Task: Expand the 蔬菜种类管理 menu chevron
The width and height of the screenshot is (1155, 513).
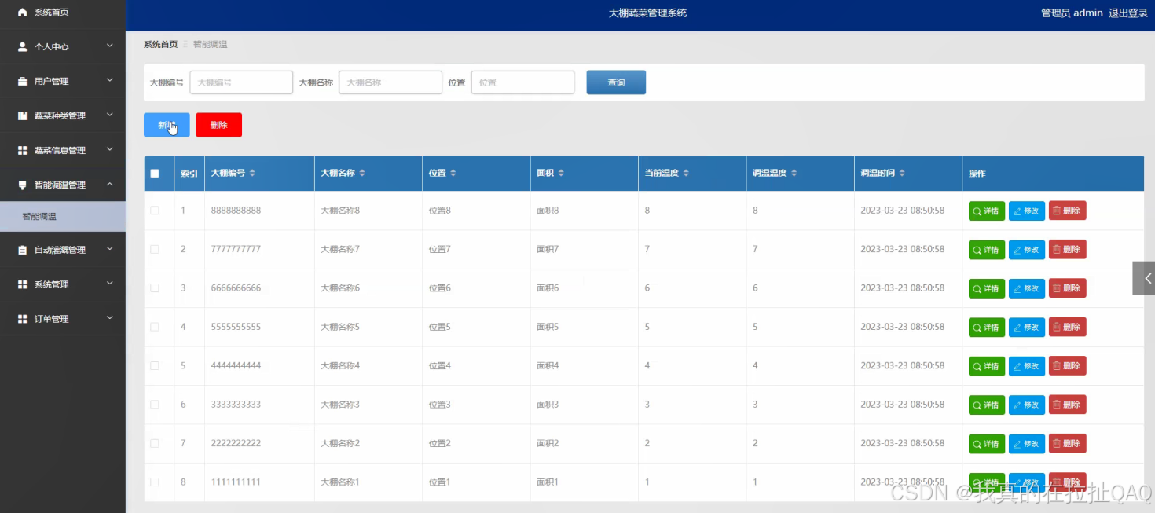Action: [x=110, y=115]
